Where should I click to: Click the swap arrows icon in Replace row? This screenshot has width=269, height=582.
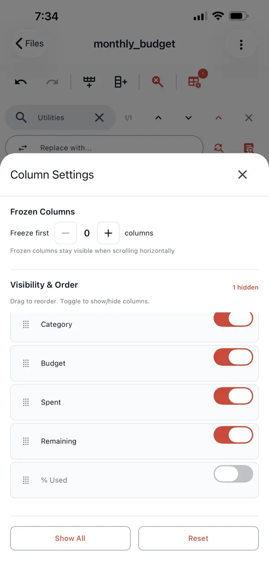tap(22, 148)
